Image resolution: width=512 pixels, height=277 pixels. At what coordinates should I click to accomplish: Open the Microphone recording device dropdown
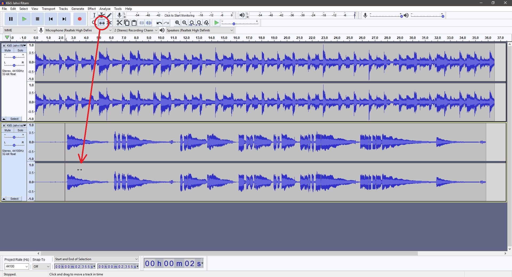78,30
